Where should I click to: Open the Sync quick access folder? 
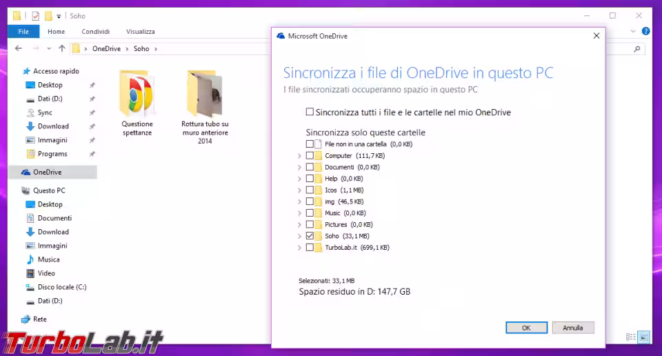point(45,112)
